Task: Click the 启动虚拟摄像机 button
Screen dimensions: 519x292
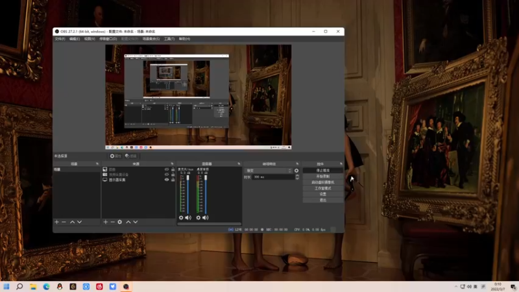Action: pyautogui.click(x=322, y=182)
